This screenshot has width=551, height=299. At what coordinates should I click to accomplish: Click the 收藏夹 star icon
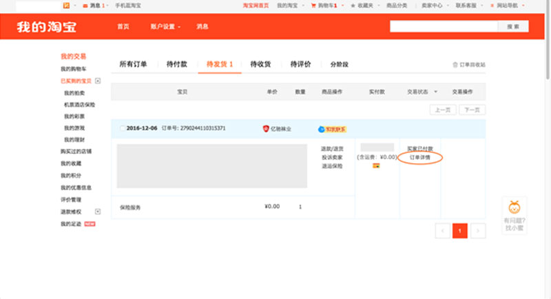click(x=353, y=6)
